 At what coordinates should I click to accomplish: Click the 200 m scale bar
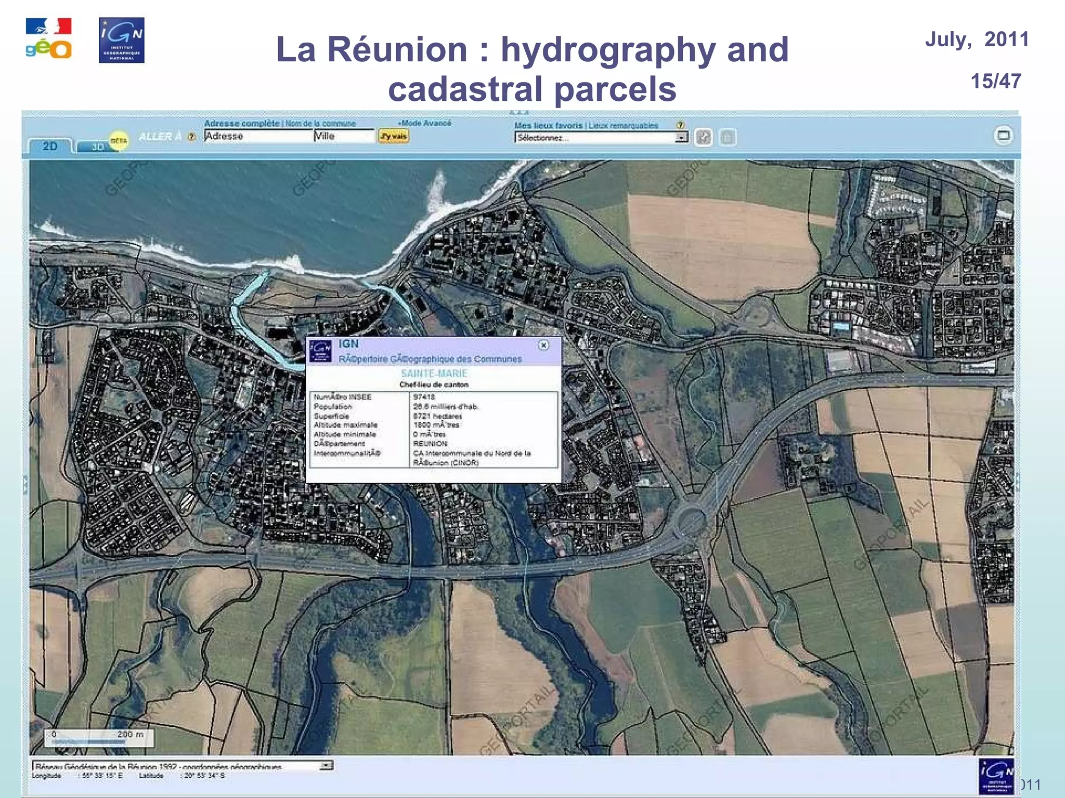pyautogui.click(x=99, y=738)
